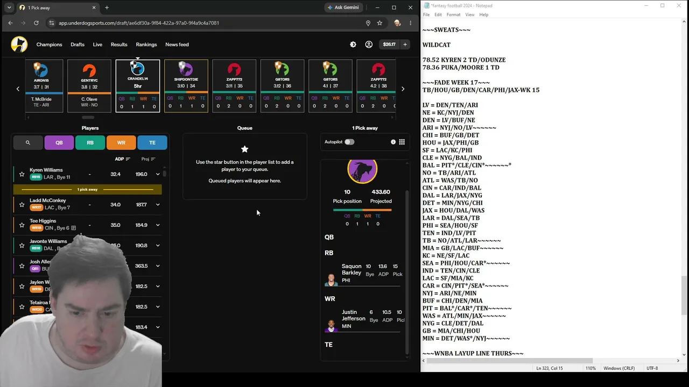Sort players by Proj
This screenshot has width=689, height=387.
click(x=149, y=159)
